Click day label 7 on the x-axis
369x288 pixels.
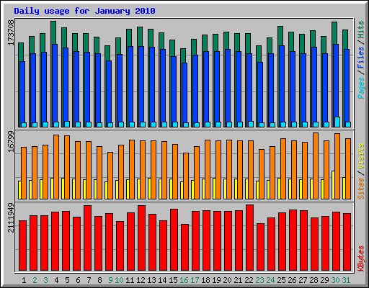tap(89, 280)
